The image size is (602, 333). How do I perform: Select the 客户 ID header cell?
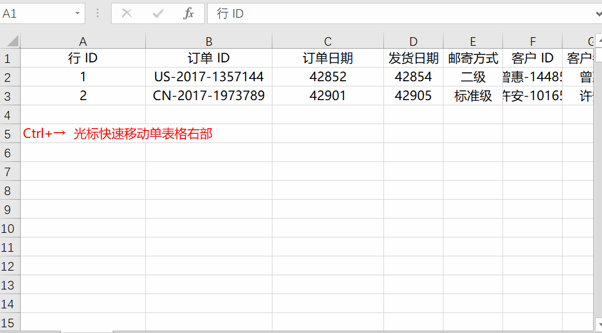click(x=533, y=58)
